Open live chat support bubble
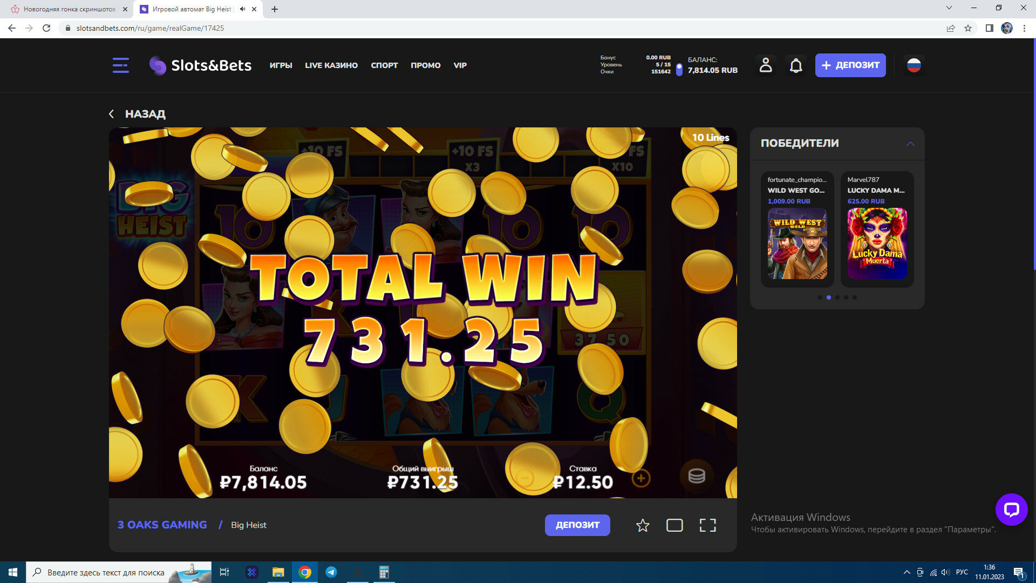The height and width of the screenshot is (583, 1036). pos(1011,509)
